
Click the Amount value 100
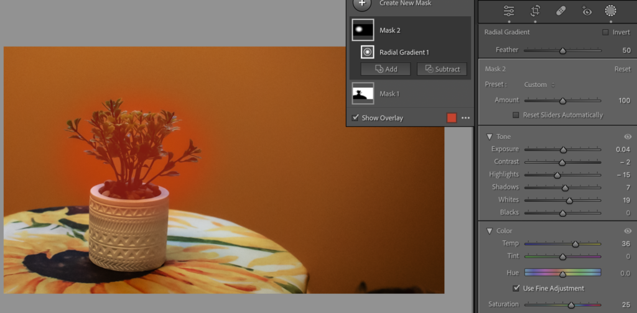pyautogui.click(x=624, y=100)
